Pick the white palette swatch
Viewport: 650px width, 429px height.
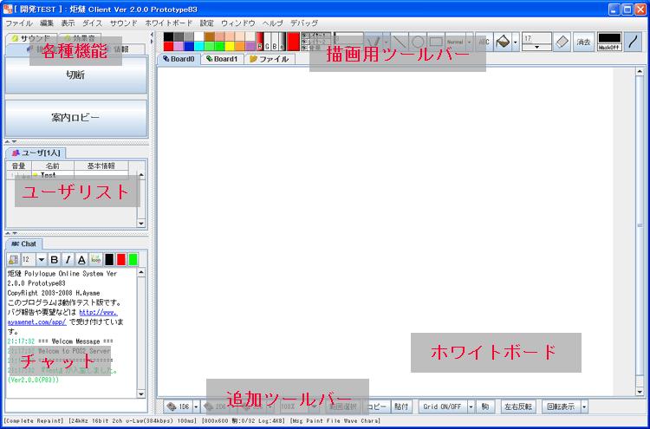(x=199, y=37)
